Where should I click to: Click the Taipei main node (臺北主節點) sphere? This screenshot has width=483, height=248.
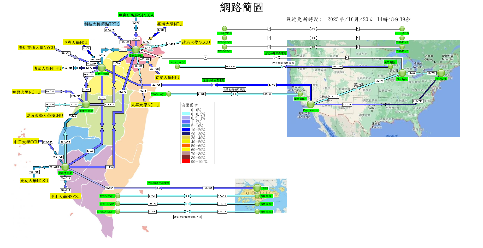[136, 49]
